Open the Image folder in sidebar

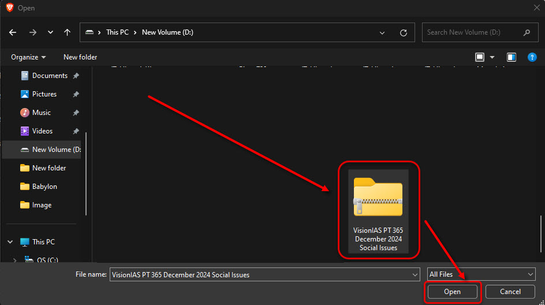click(36, 205)
